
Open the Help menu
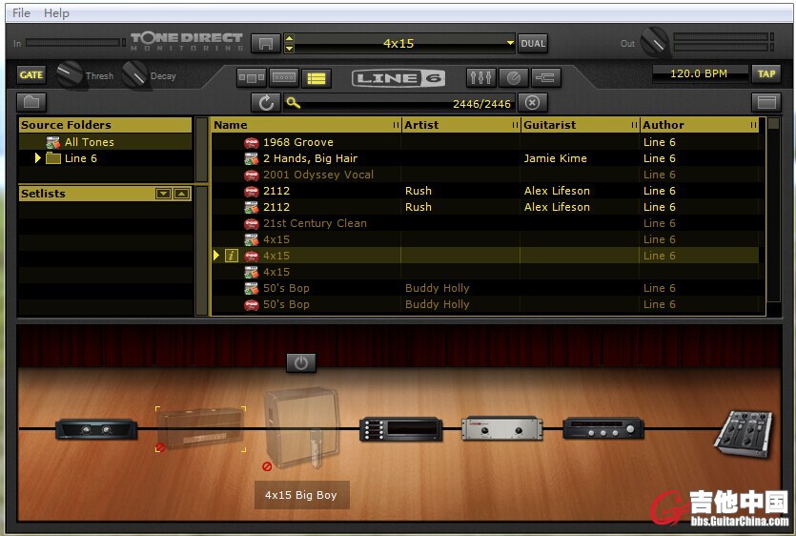tap(56, 13)
